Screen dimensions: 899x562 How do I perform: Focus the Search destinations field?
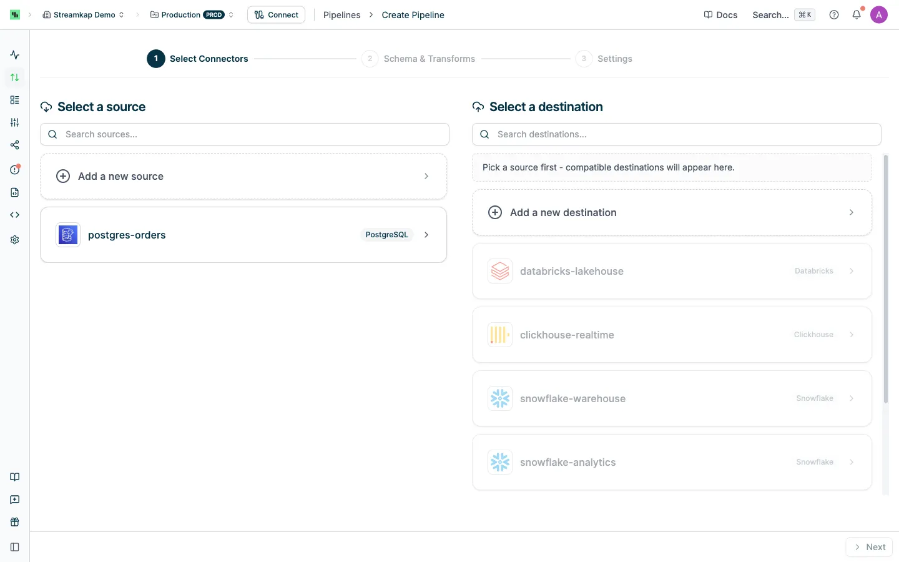tap(677, 134)
